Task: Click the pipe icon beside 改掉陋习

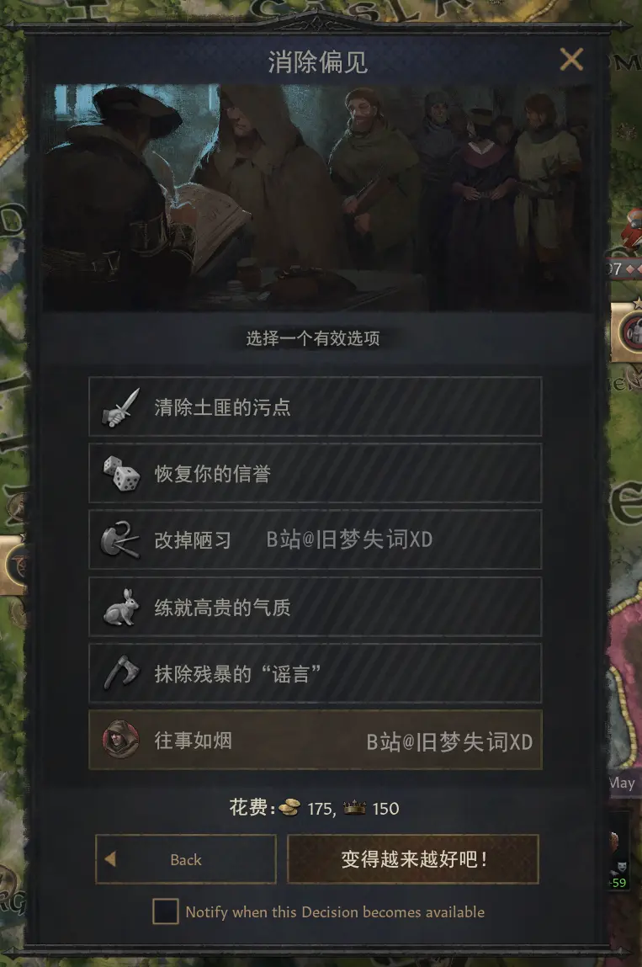Action: (119, 540)
